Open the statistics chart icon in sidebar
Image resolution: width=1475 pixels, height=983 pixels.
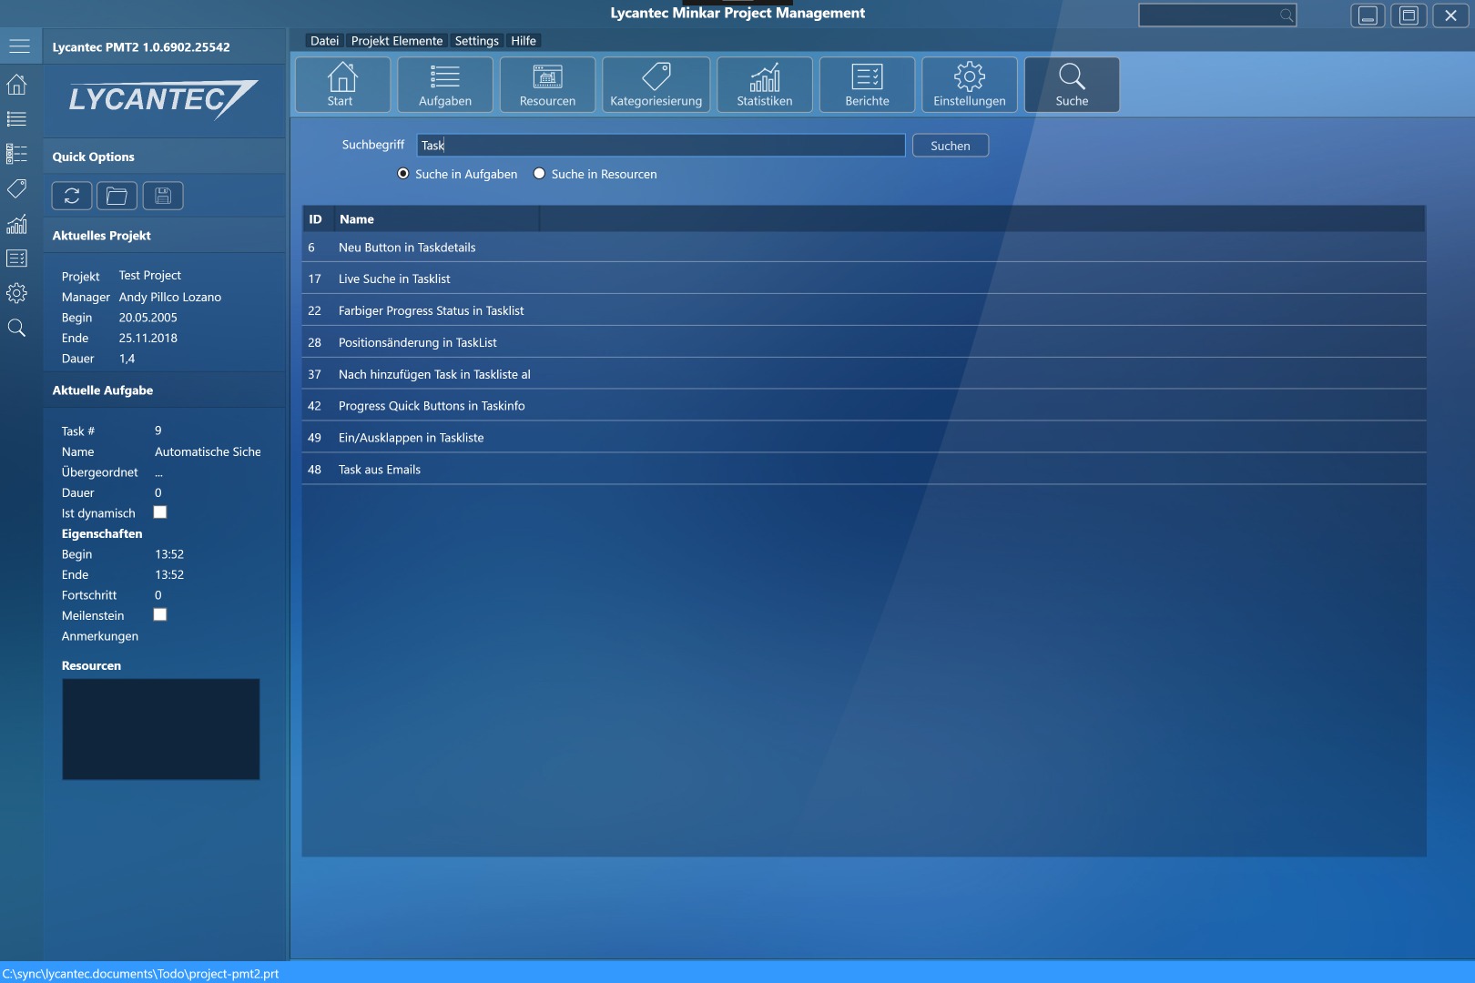[16, 224]
